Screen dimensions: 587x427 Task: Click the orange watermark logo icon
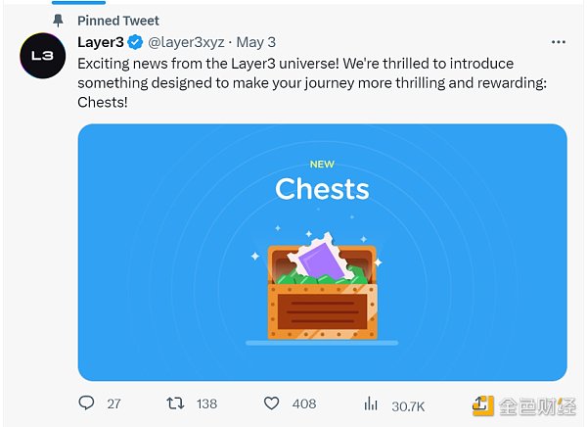(x=482, y=404)
